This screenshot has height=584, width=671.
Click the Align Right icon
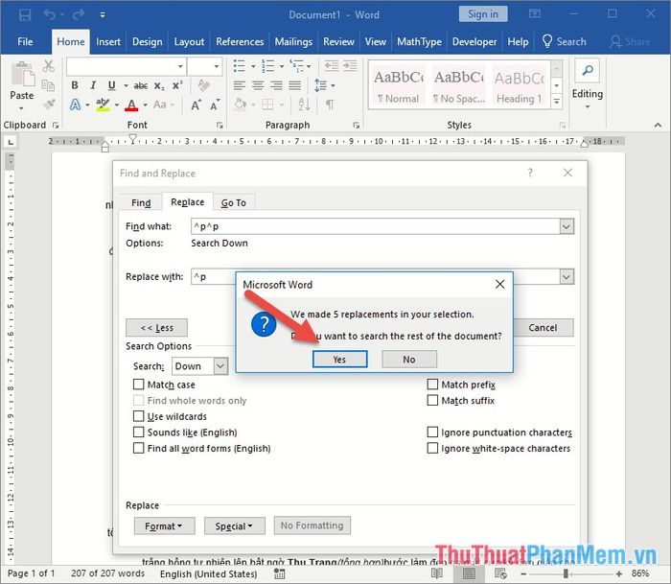pos(276,85)
